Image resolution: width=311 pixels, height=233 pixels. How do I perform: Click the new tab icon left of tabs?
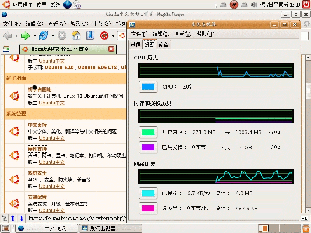pyautogui.click(x=6, y=49)
